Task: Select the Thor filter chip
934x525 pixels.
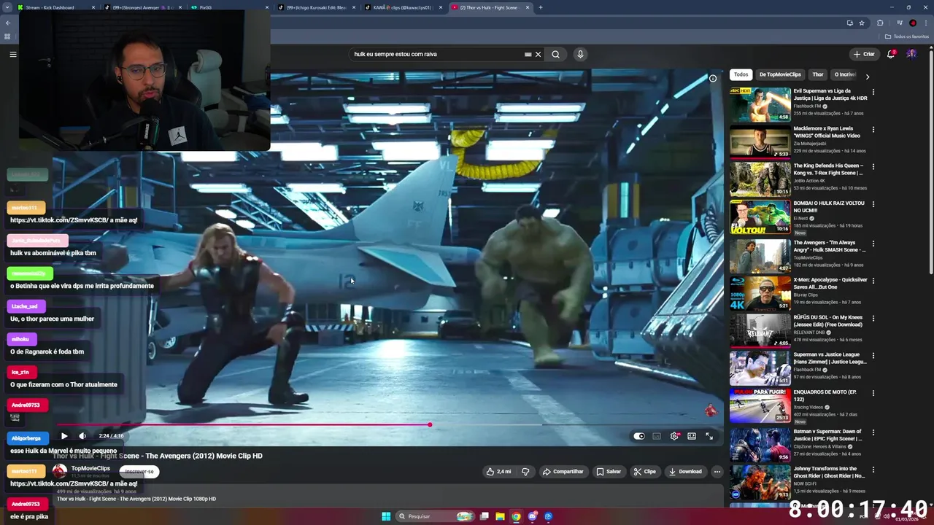Action: click(x=818, y=74)
